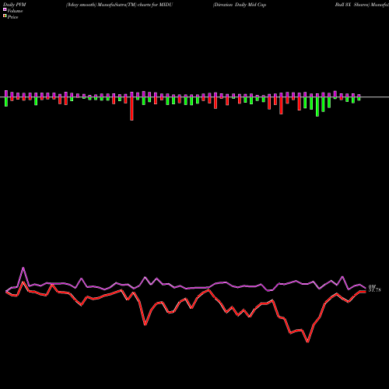The image size is (389, 389).
Task: Select the 'Price' legend label
Action: pos(12,17)
